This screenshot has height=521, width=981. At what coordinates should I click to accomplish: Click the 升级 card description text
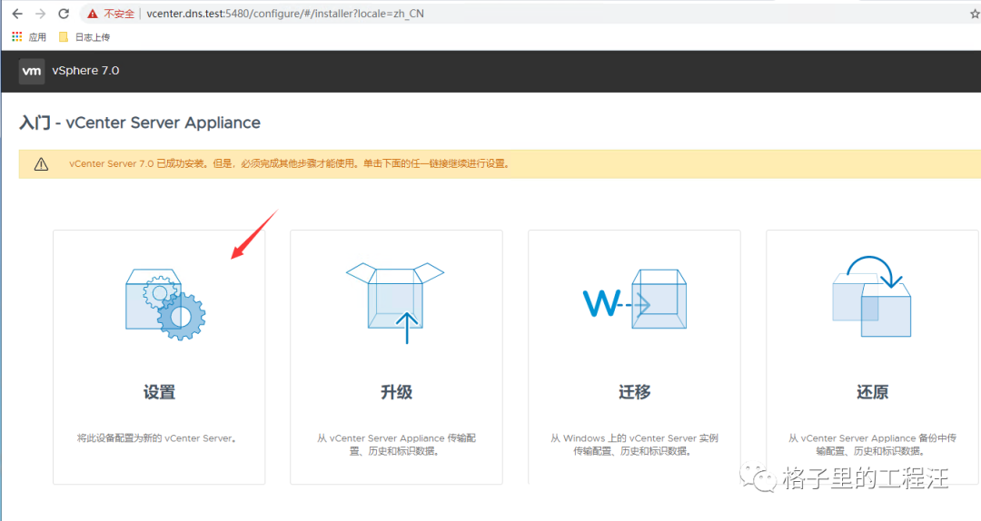click(397, 445)
